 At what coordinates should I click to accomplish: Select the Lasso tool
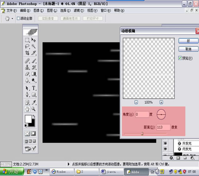pyautogui.click(x=27, y=46)
